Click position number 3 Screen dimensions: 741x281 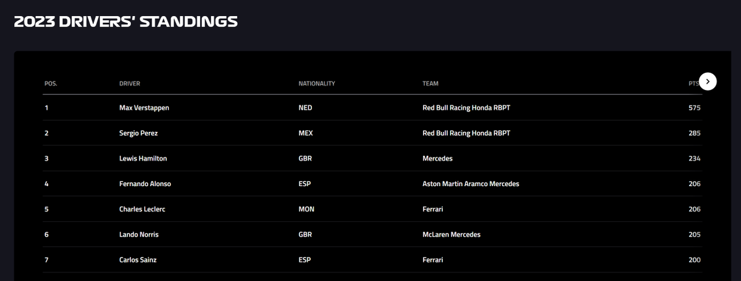[46, 158]
